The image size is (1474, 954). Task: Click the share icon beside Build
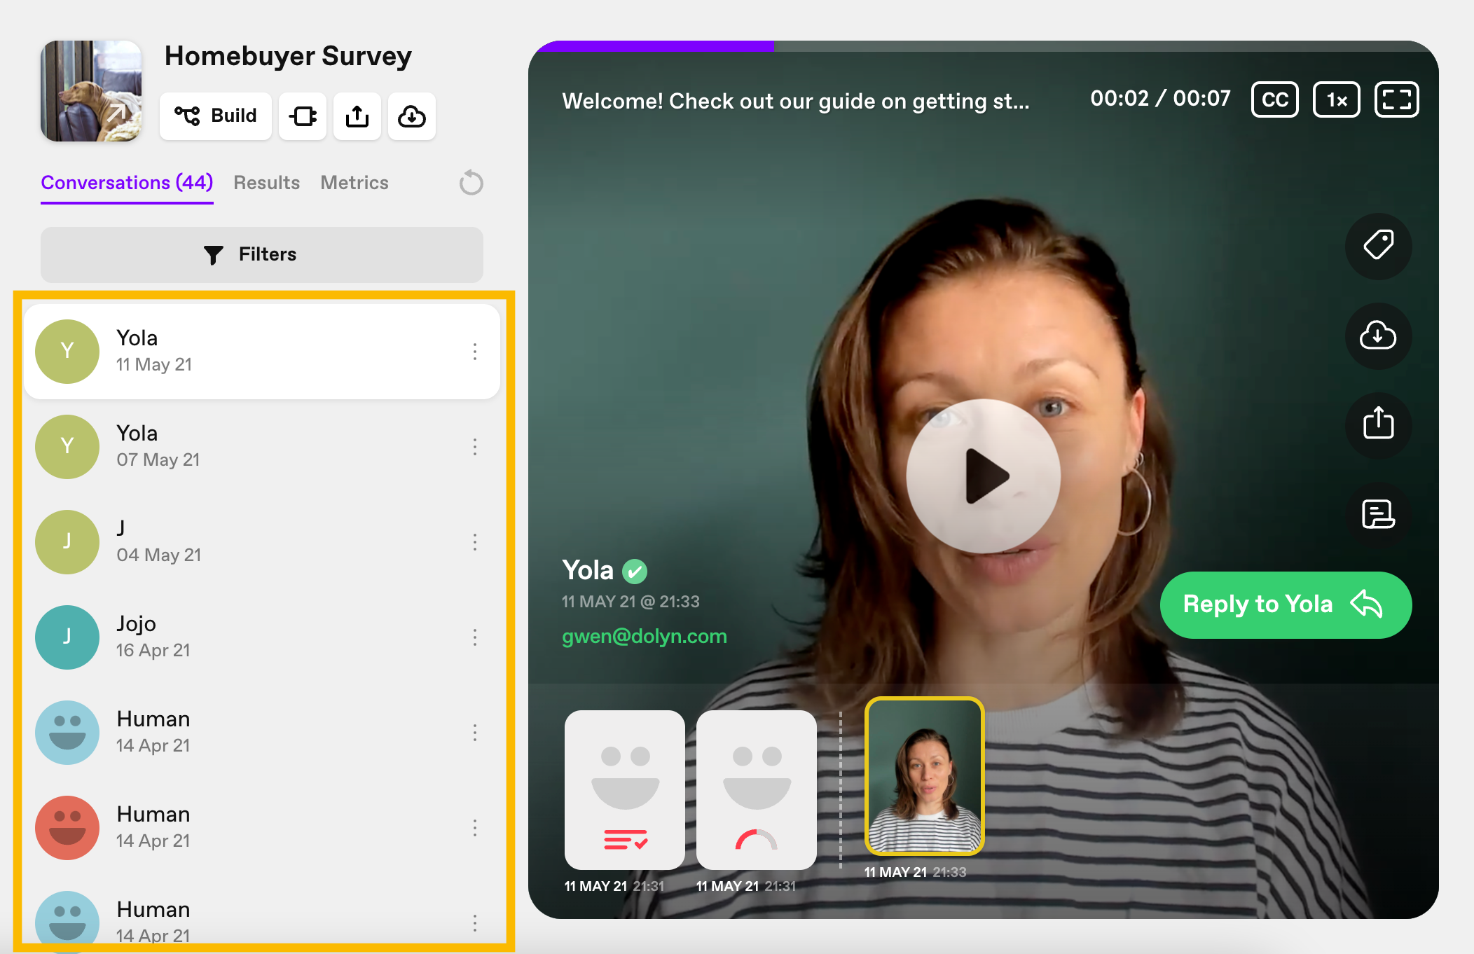(357, 116)
